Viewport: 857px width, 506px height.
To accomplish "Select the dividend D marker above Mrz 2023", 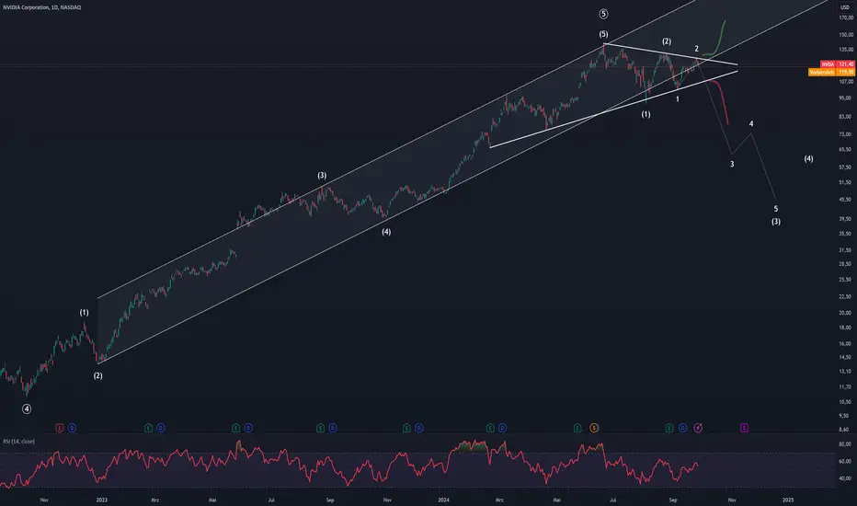I will pos(161,428).
